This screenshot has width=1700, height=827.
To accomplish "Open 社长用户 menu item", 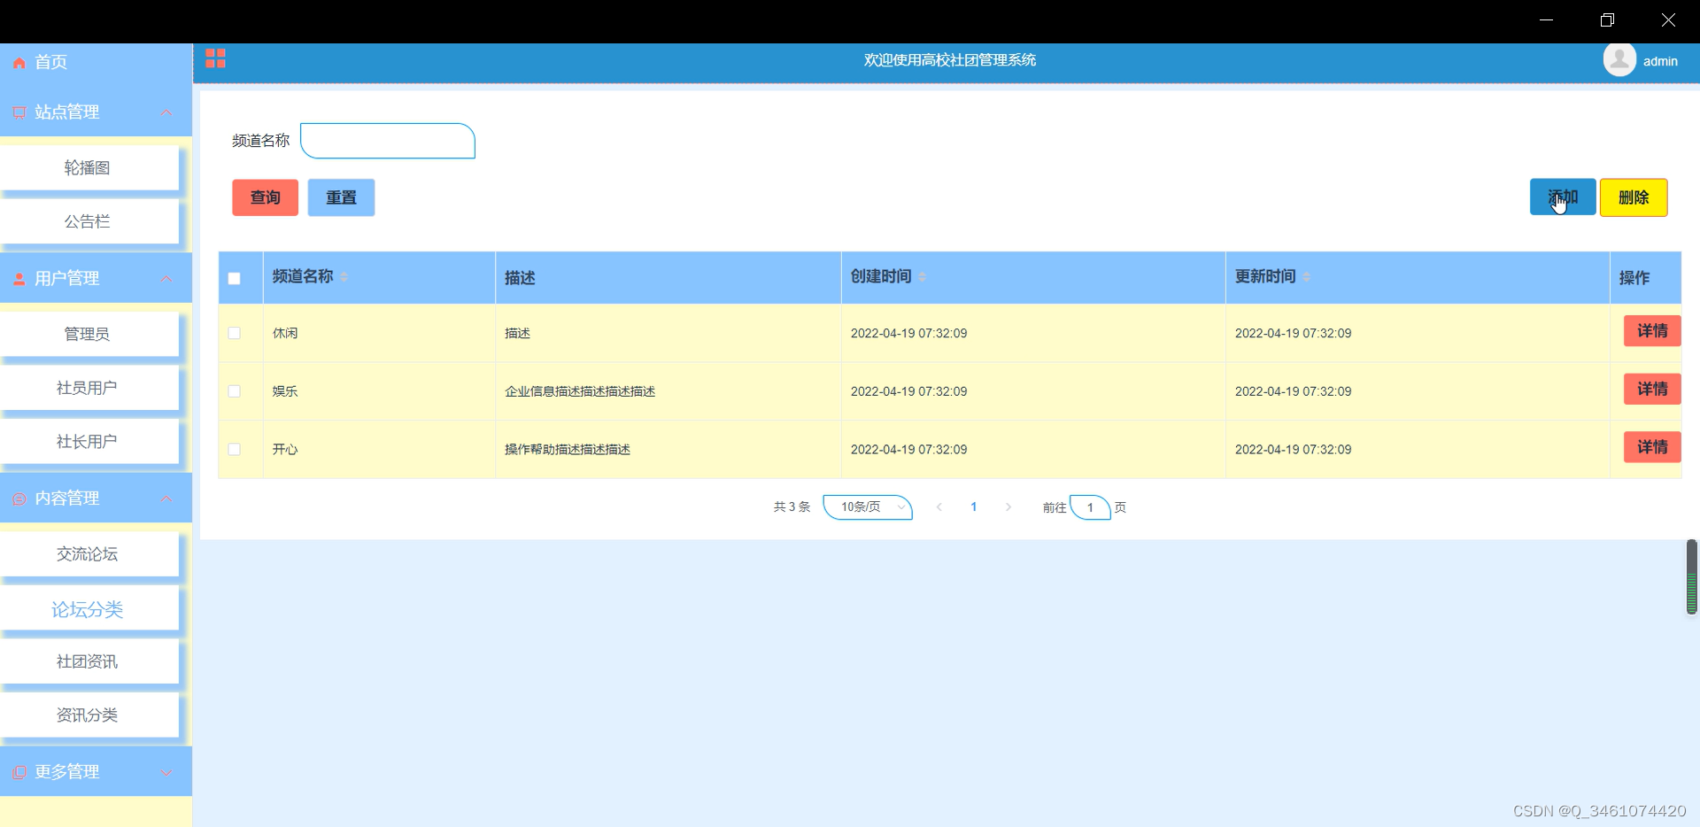I will pyautogui.click(x=89, y=442).
